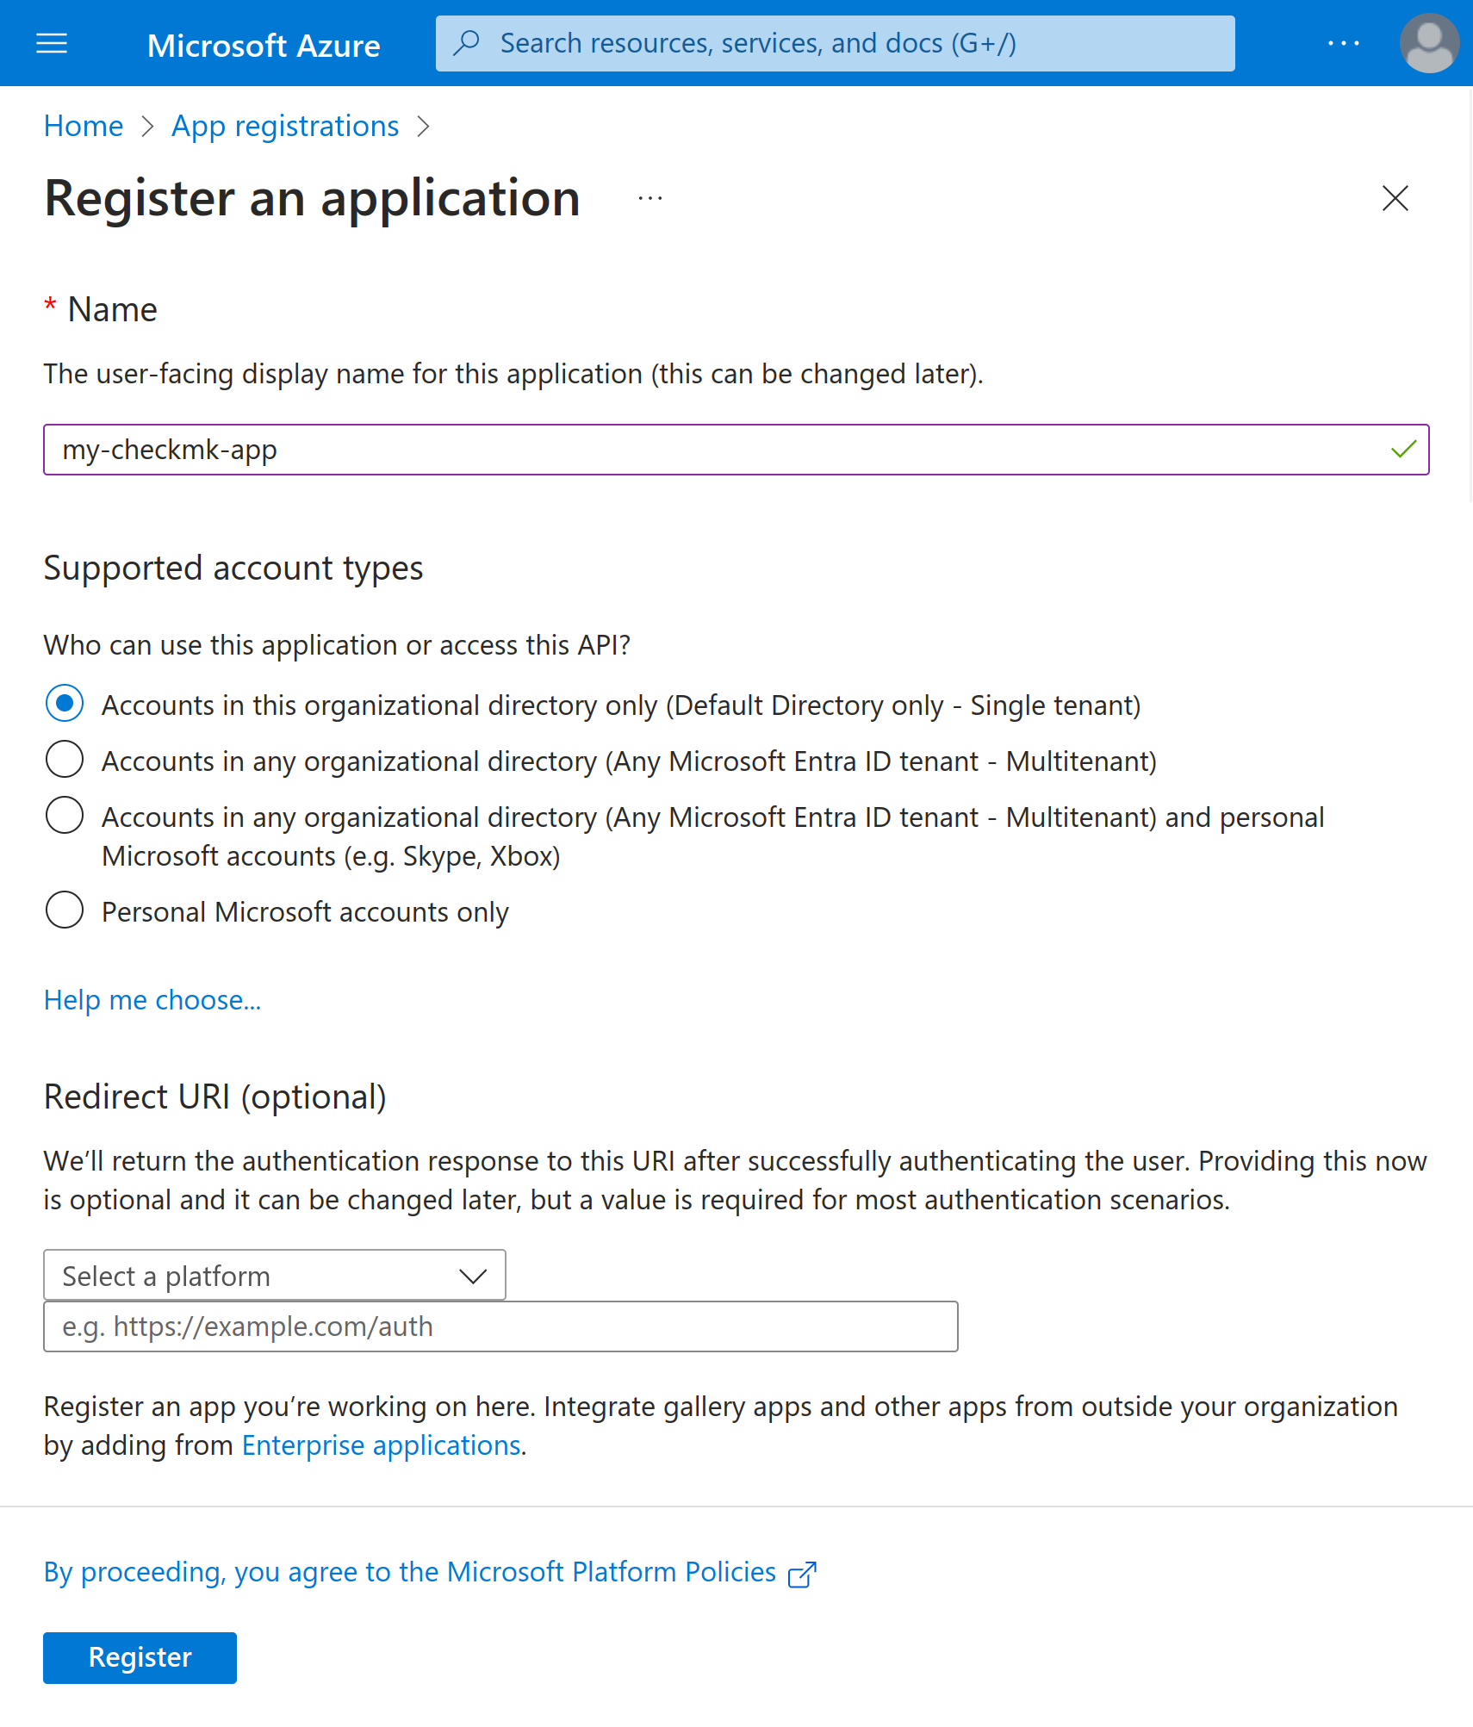The image size is (1473, 1727).
Task: Navigate to App registrations breadcrumb
Action: coord(284,126)
